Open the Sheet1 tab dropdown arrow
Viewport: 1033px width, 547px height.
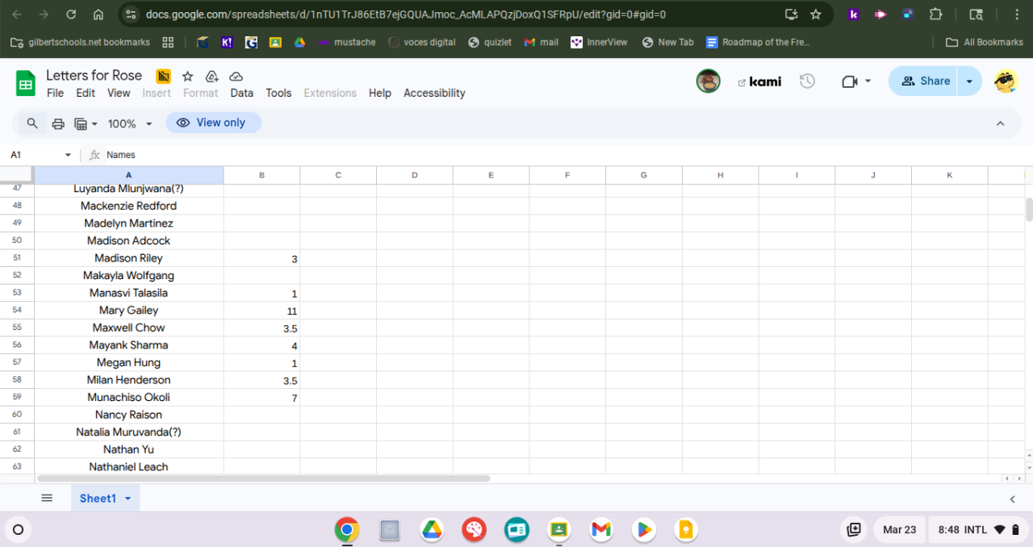[128, 499]
